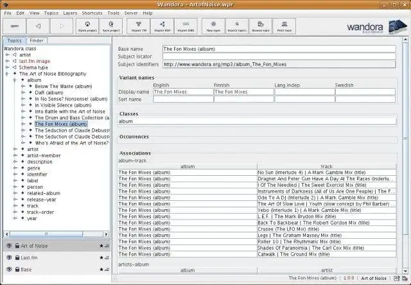Click the horizontal scrollbar thumb of topic tree
The image size is (411, 285).
[46, 234]
